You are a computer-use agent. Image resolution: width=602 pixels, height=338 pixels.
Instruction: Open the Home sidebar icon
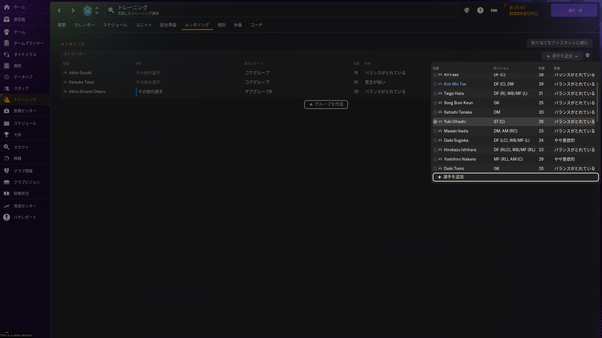coord(7,7)
